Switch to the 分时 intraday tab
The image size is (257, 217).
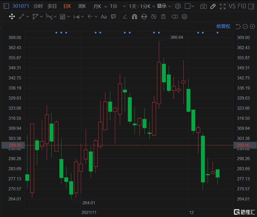click(38, 6)
